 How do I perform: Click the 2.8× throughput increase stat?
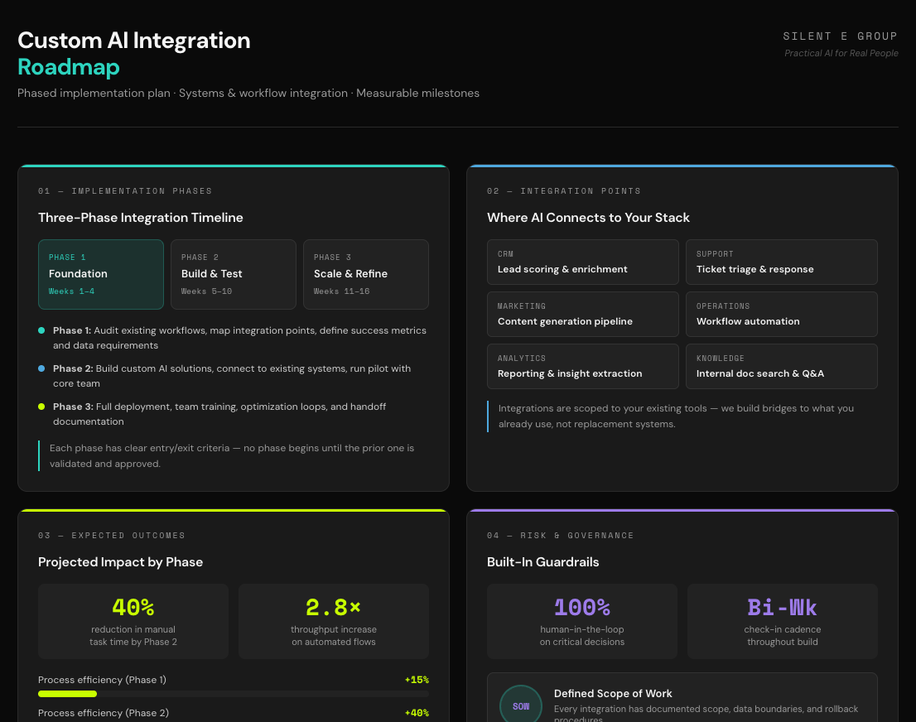(x=333, y=621)
